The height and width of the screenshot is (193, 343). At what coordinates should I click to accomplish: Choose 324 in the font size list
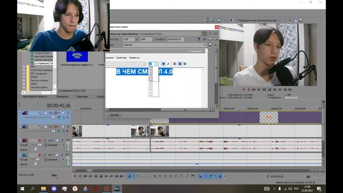(x=151, y=87)
